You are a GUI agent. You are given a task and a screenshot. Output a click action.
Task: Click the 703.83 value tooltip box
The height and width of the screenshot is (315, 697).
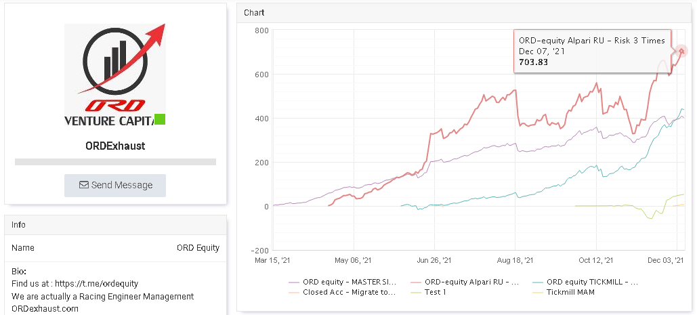point(592,51)
